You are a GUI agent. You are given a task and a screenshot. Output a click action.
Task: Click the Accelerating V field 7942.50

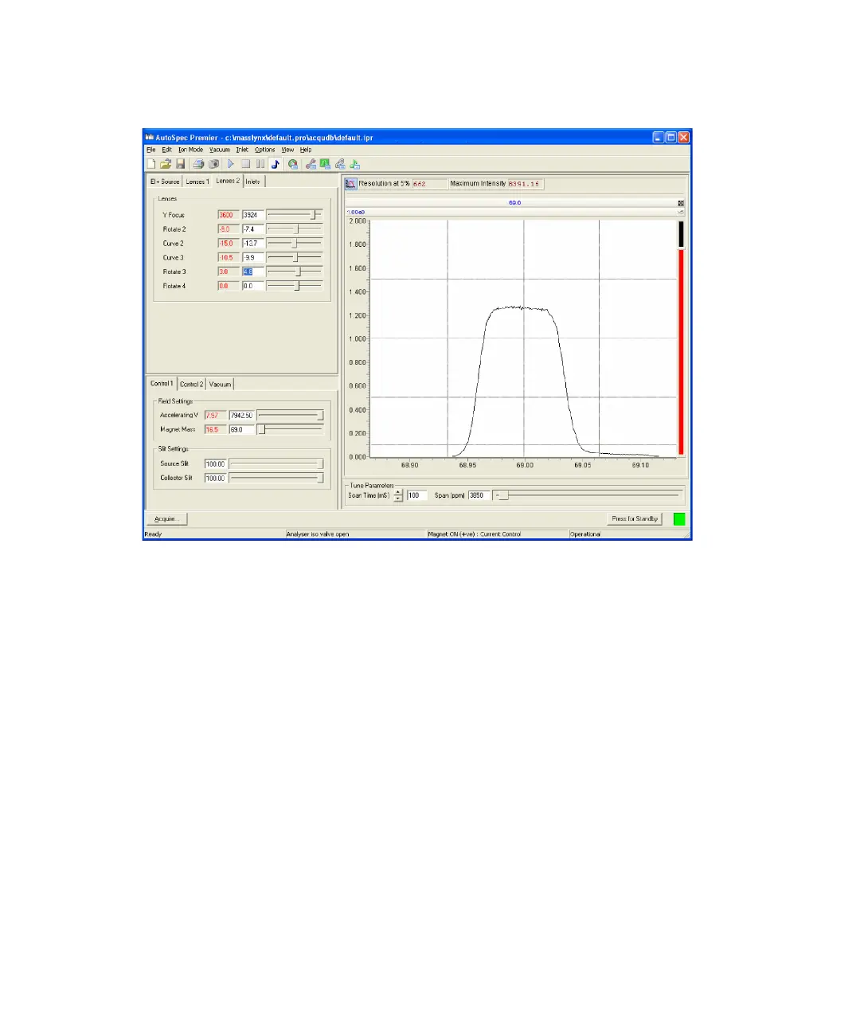[x=241, y=416]
